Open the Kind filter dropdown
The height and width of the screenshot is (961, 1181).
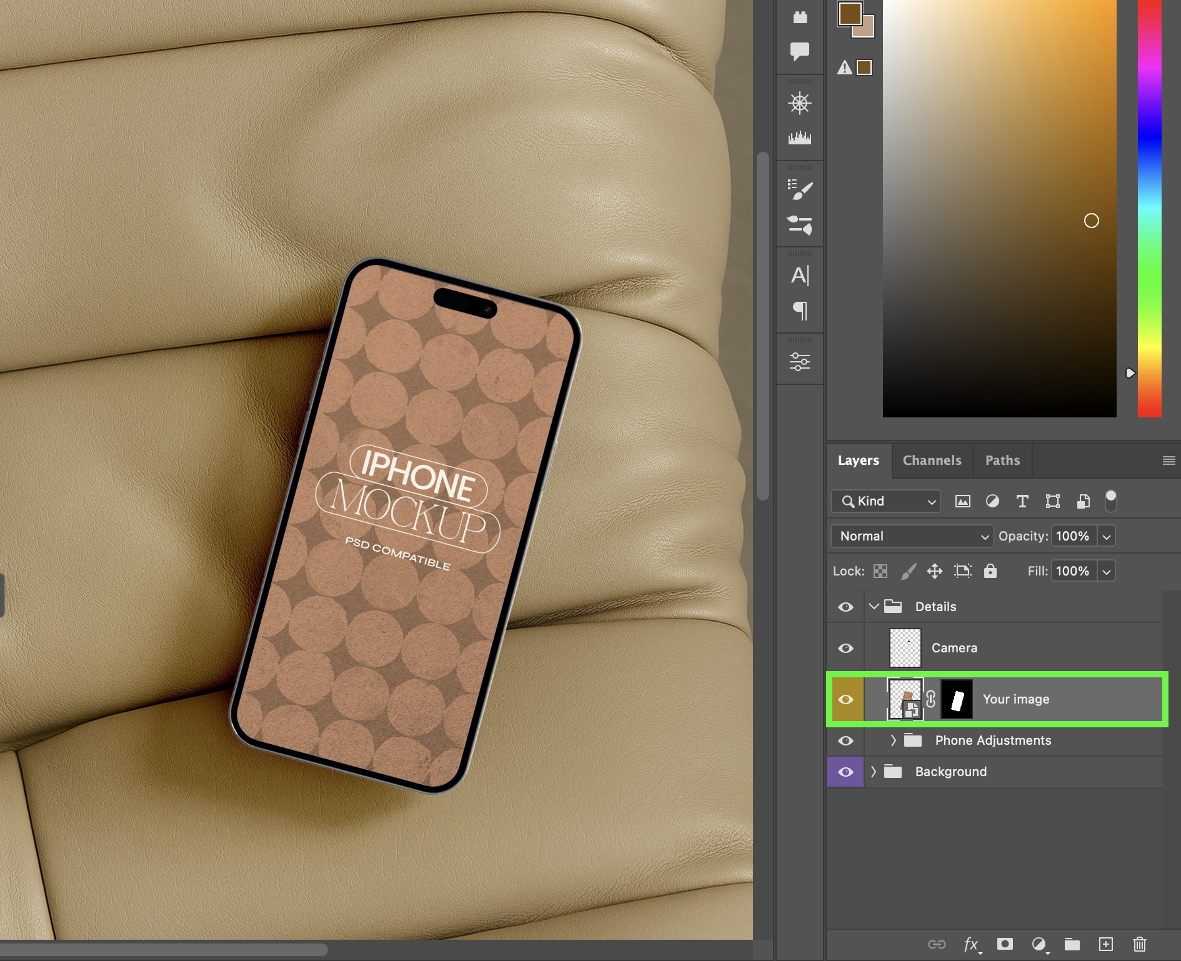(885, 501)
